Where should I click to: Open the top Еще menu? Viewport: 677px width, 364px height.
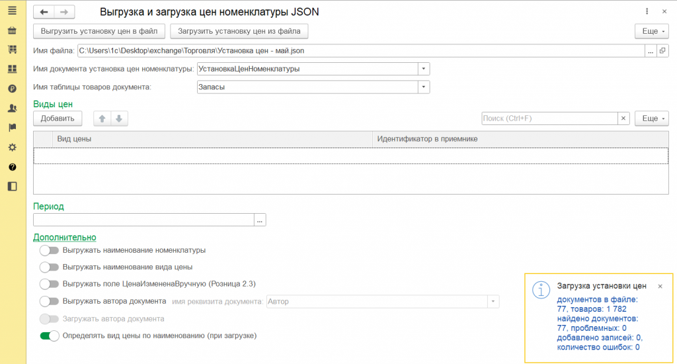coord(652,31)
